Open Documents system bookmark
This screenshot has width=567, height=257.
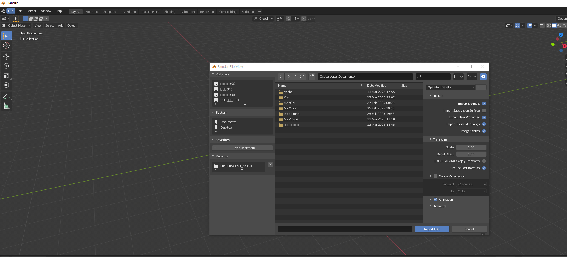pyautogui.click(x=228, y=122)
